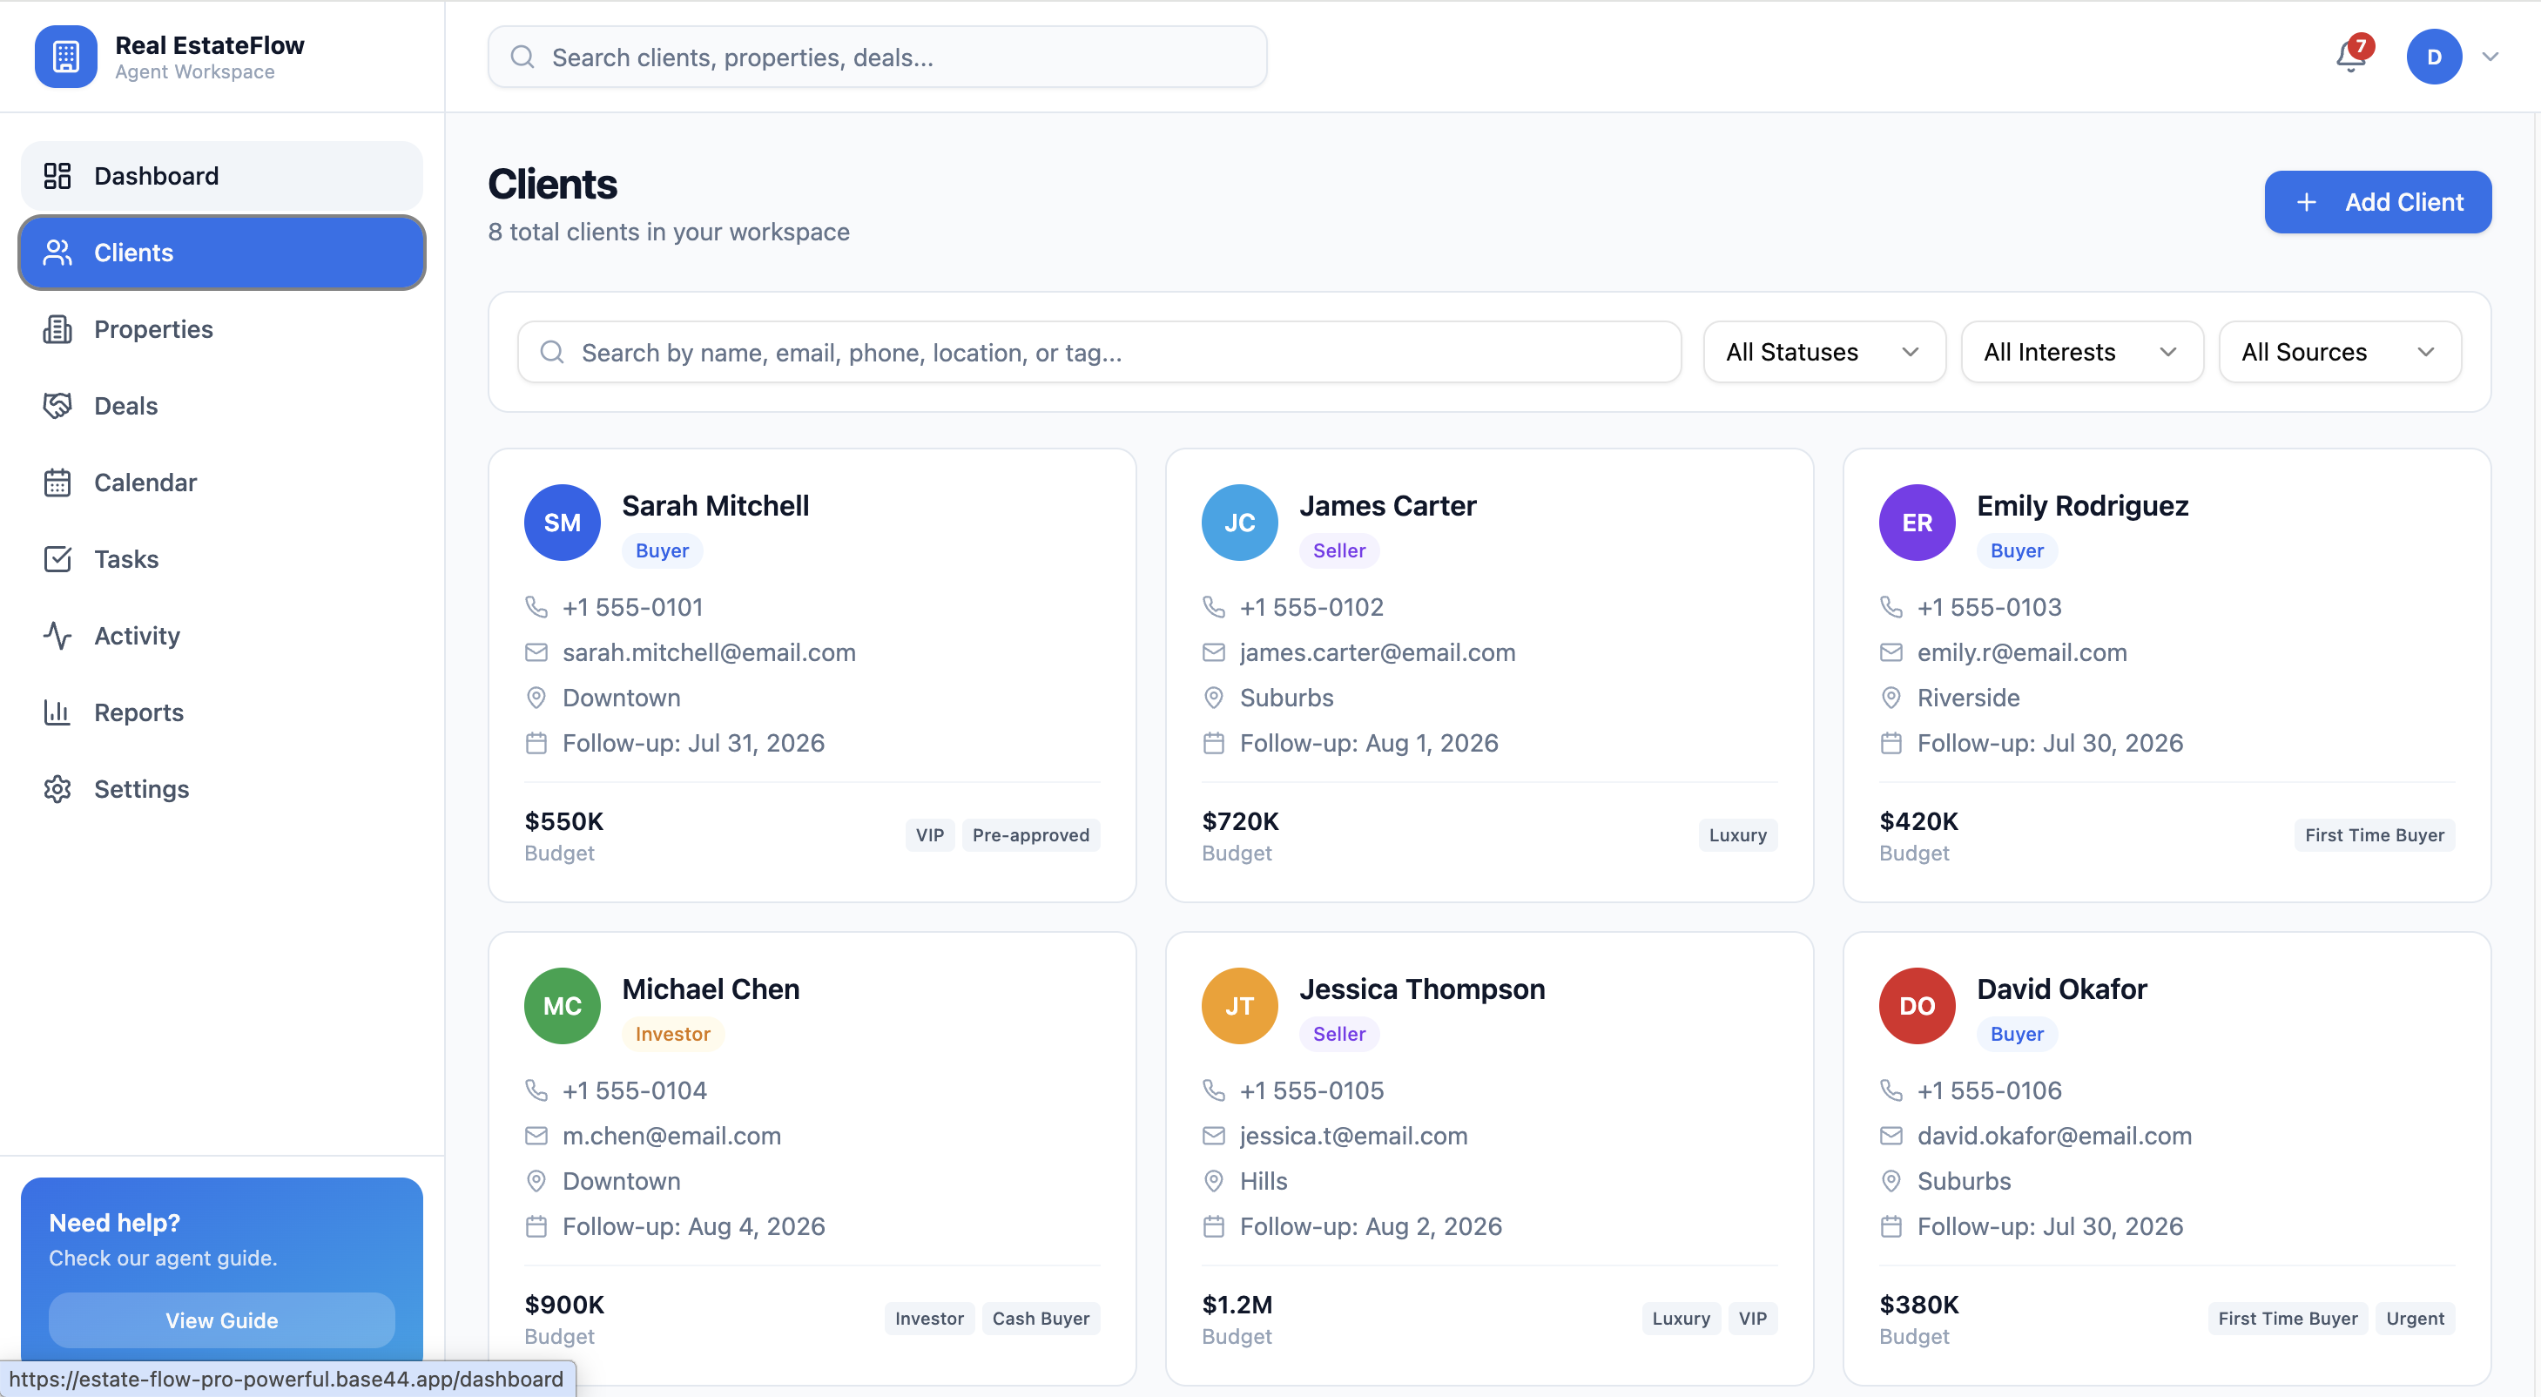Click Michael Chen's MC avatar

(x=563, y=1006)
